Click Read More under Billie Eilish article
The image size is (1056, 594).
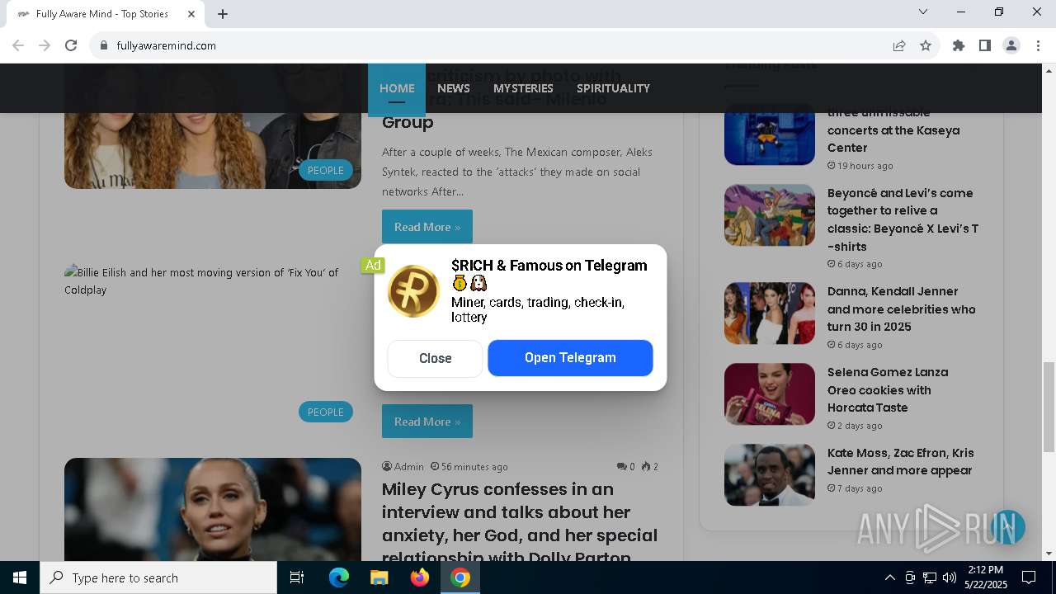tap(427, 422)
